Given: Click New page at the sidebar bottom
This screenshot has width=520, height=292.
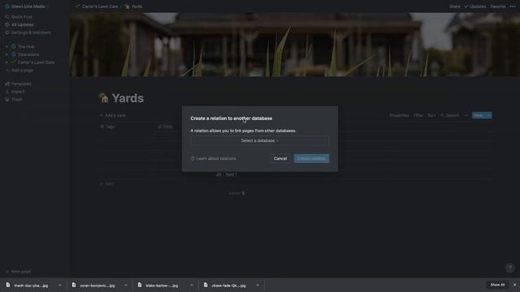Looking at the screenshot, I should click(20, 272).
